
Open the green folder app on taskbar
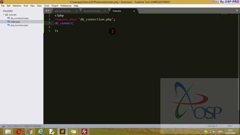(x=73, y=132)
